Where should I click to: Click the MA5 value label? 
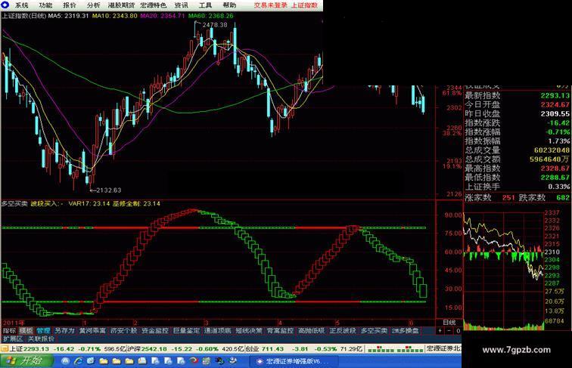[x=69, y=16]
